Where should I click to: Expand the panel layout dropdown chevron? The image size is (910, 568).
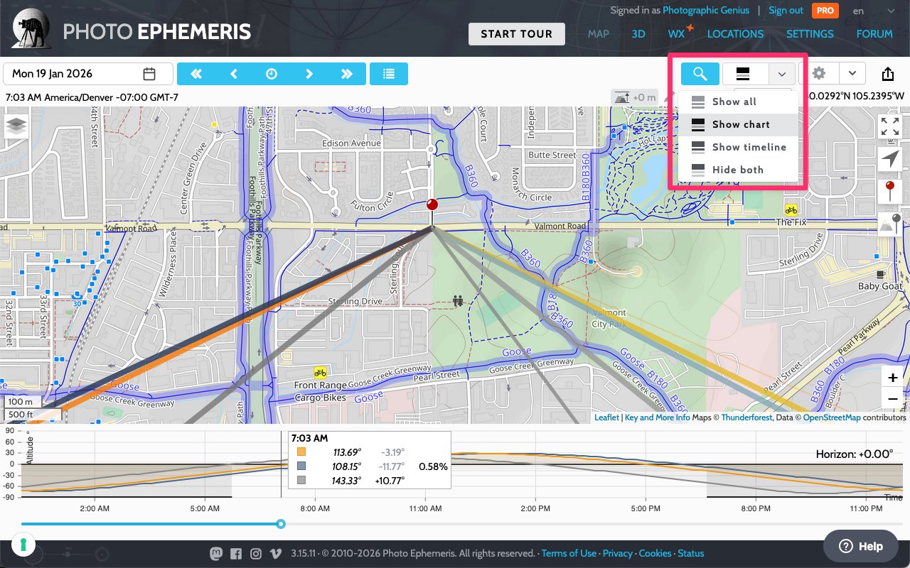pyautogui.click(x=782, y=74)
